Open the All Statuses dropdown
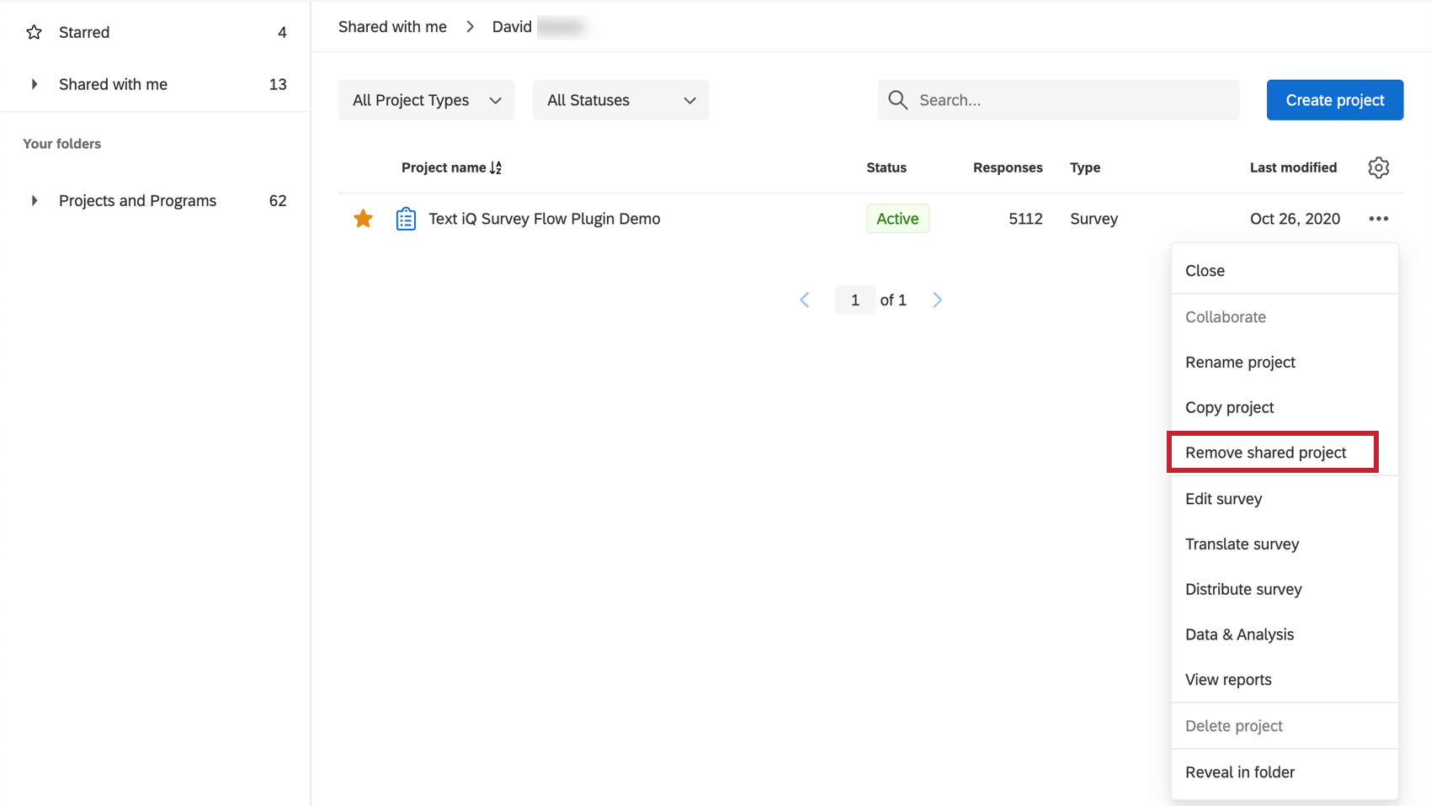This screenshot has width=1431, height=806. pos(620,99)
